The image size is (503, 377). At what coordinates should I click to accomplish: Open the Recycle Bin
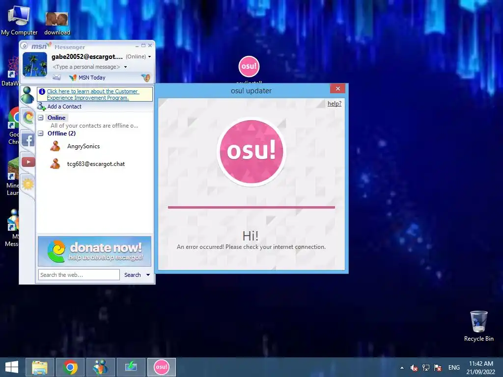click(478, 326)
